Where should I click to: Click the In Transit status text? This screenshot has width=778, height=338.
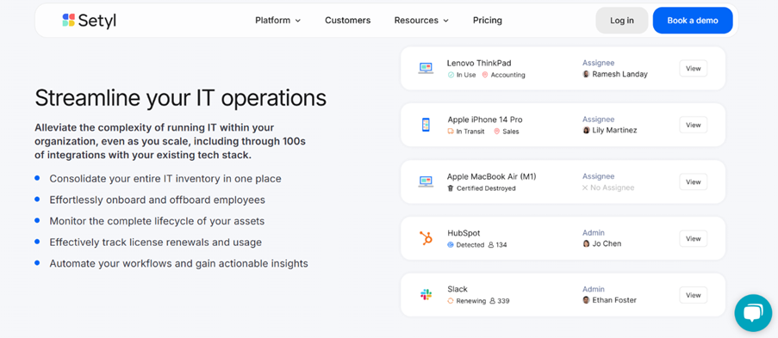click(470, 132)
